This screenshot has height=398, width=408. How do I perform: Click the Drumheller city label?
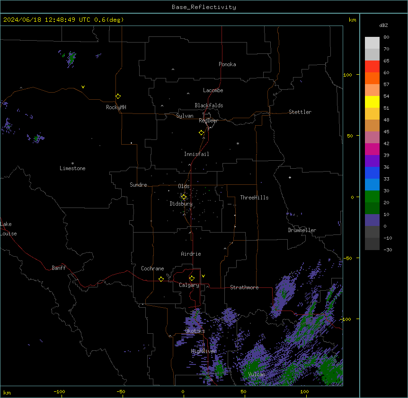(302, 230)
